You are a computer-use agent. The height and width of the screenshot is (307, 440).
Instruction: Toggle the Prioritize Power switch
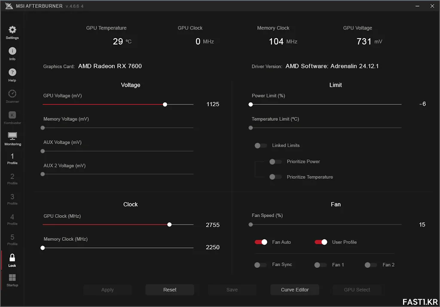[275, 162]
